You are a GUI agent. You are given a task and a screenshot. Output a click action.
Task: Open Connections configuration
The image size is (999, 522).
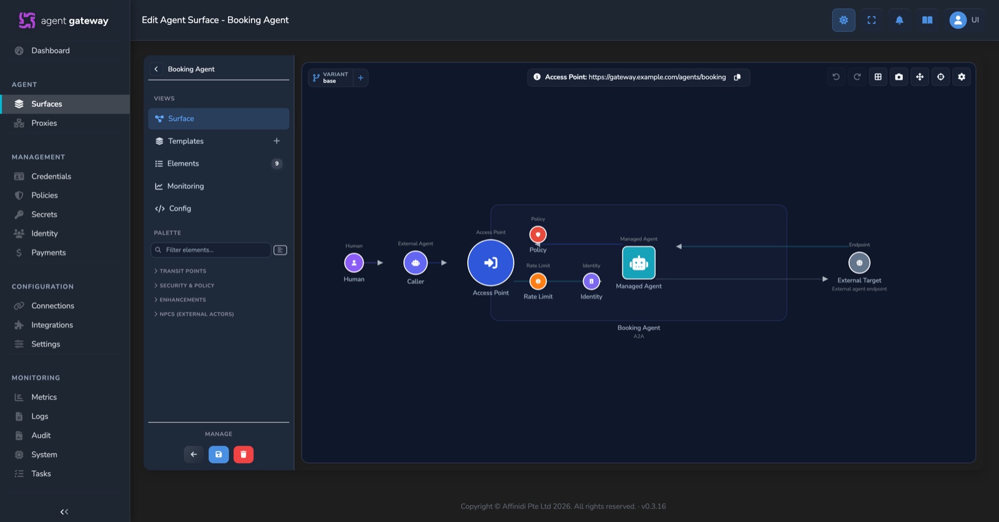coord(52,306)
